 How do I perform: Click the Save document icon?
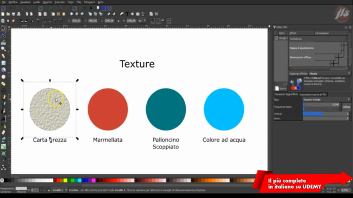13,14
